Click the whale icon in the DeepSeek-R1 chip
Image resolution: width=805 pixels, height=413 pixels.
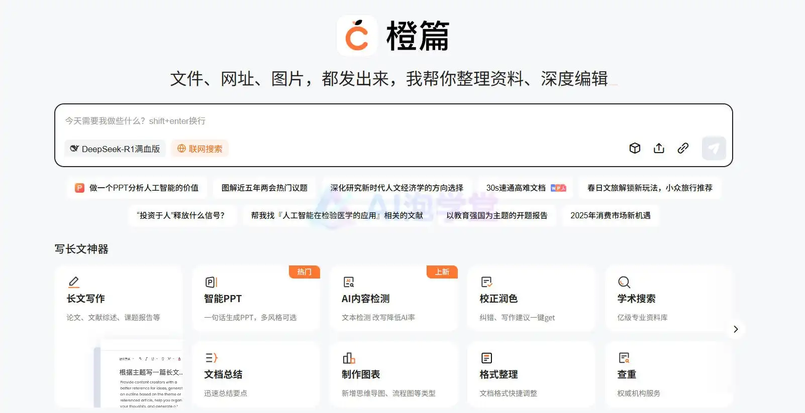[x=74, y=149]
